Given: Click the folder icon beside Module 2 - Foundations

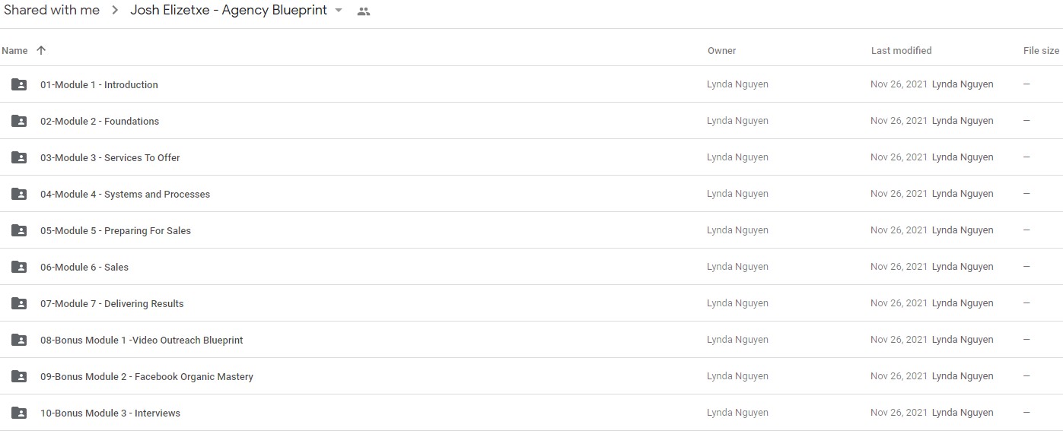Looking at the screenshot, I should click(x=19, y=121).
